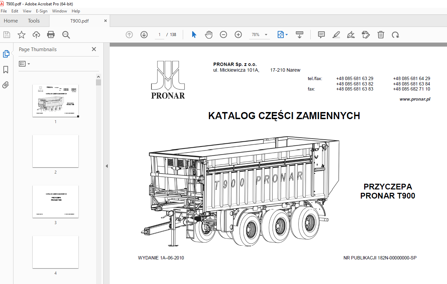Choose the Selection arrow tool

(x=194, y=35)
